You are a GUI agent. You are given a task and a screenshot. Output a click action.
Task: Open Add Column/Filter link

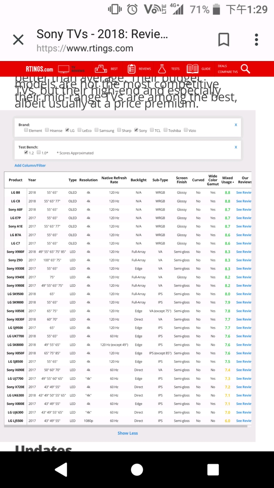tap(30, 165)
